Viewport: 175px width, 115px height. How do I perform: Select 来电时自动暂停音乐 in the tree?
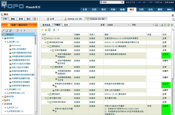[x=20, y=71]
